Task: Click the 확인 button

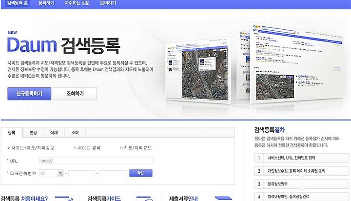Action: (x=140, y=173)
